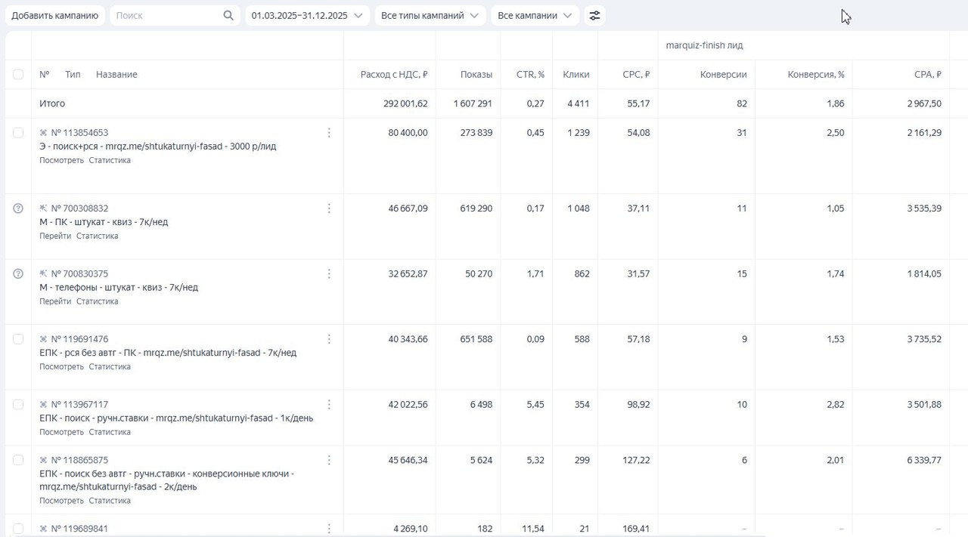
Task: Open three-dot menu for campaign 700830375
Action: click(329, 273)
